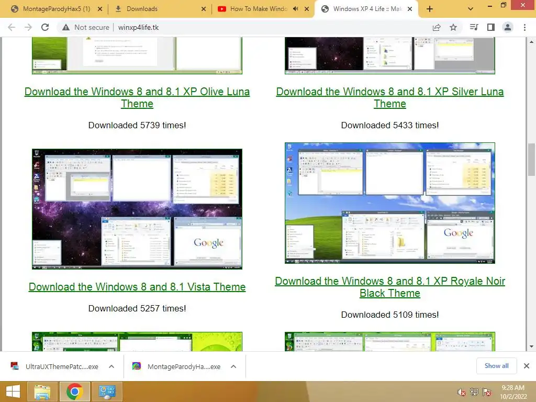Click the Olive Luna screenshot thumbnail
The image size is (536, 402).
tap(137, 55)
